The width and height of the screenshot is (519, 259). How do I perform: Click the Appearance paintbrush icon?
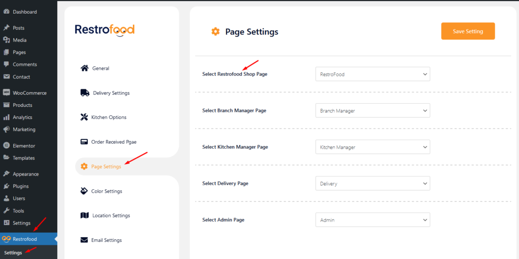coord(6,174)
